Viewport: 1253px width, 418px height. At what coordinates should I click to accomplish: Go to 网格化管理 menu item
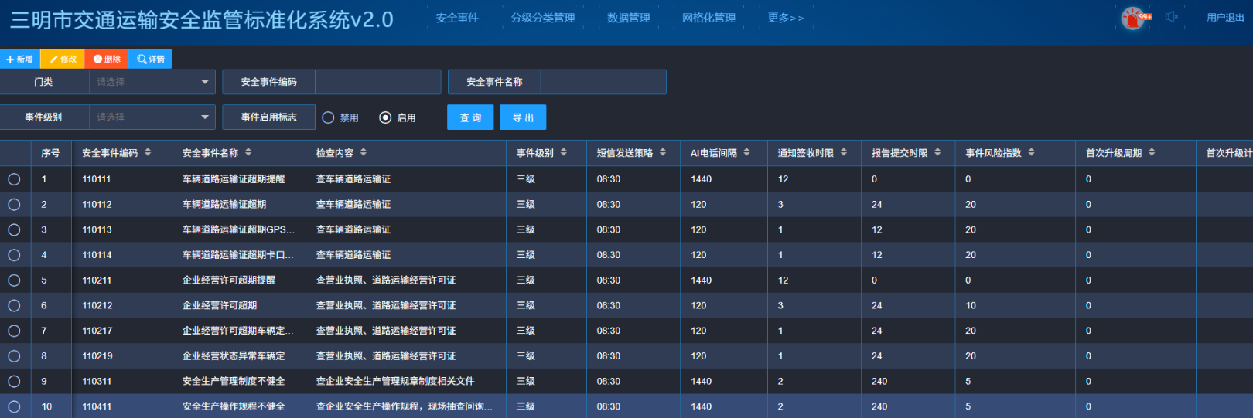point(708,18)
